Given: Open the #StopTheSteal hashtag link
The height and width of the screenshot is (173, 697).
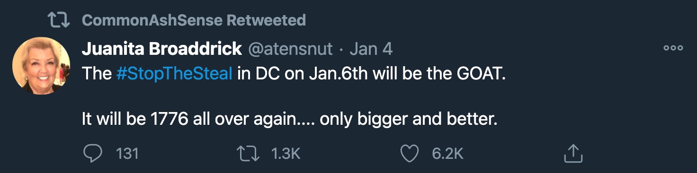Looking at the screenshot, I should click(174, 74).
